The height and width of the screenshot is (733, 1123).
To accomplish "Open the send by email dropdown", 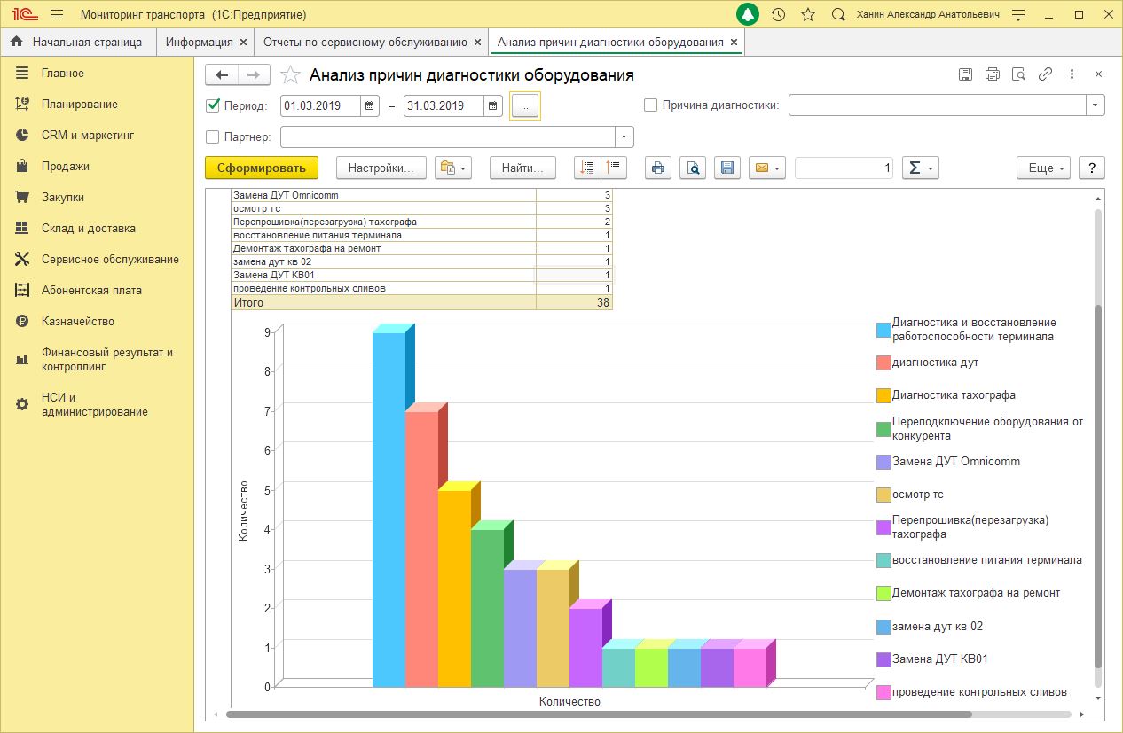I will point(767,168).
